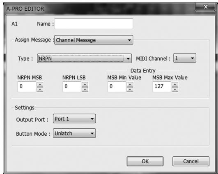Open the Assign Message dropdown

tap(94, 40)
